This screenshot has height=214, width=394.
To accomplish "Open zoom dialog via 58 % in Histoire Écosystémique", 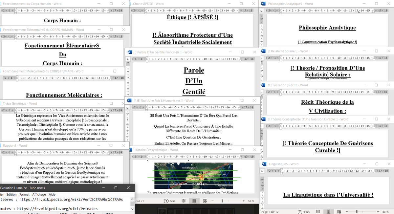I will coord(251,201).
